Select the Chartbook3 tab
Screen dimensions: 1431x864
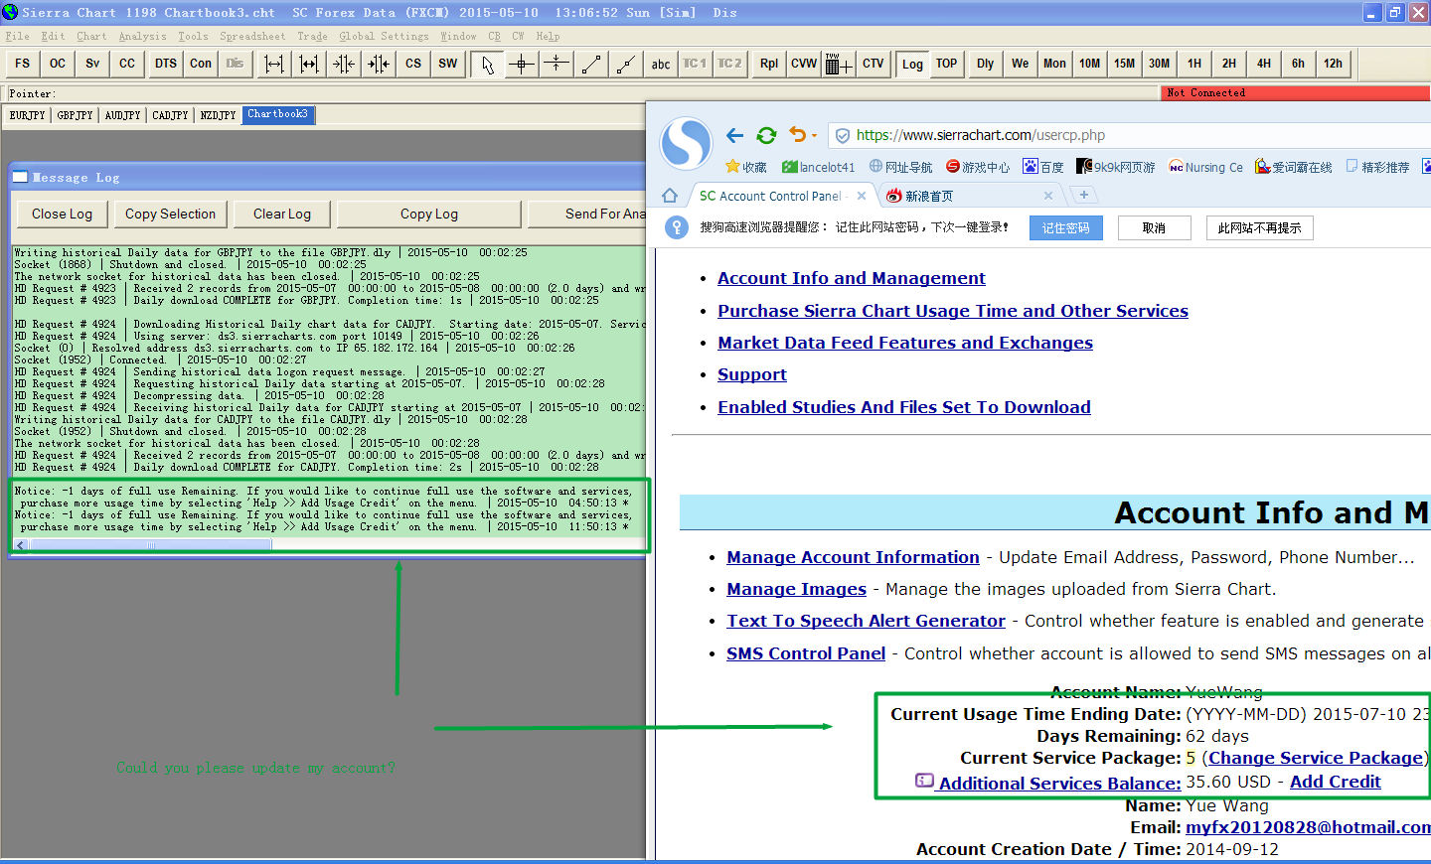pyautogui.click(x=278, y=114)
